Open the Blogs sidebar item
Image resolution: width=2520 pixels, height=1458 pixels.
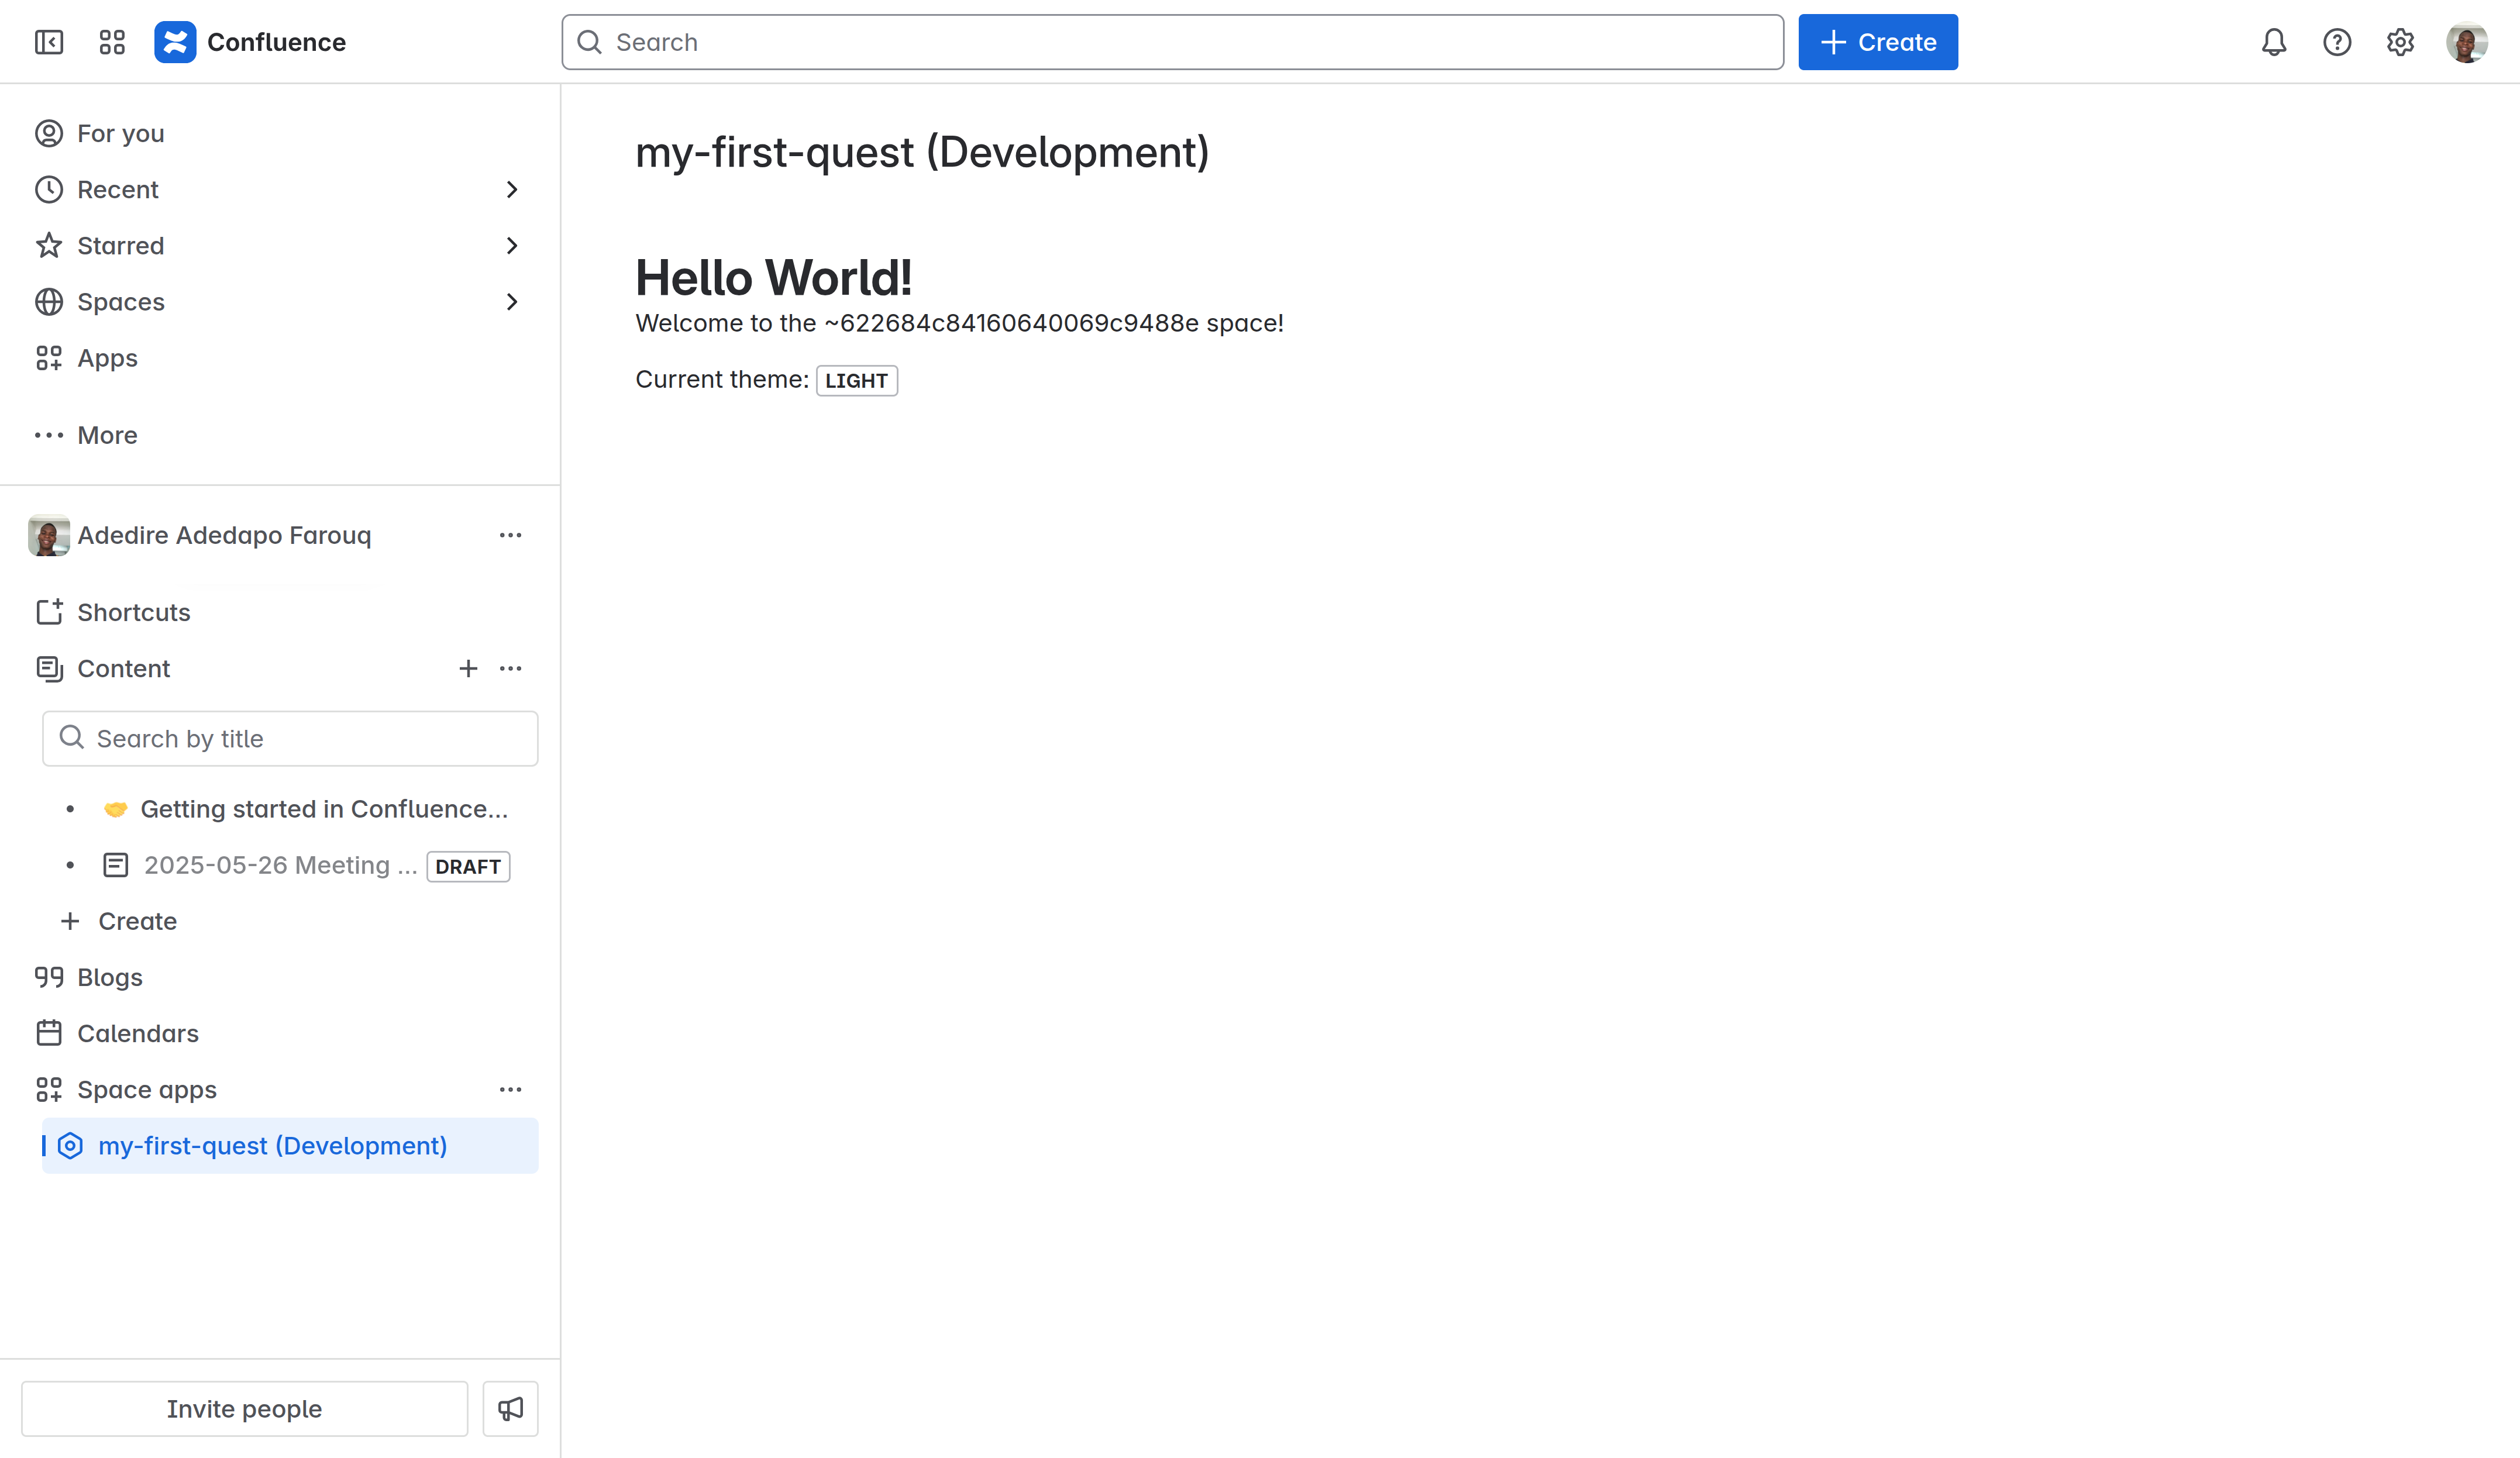pos(109,977)
